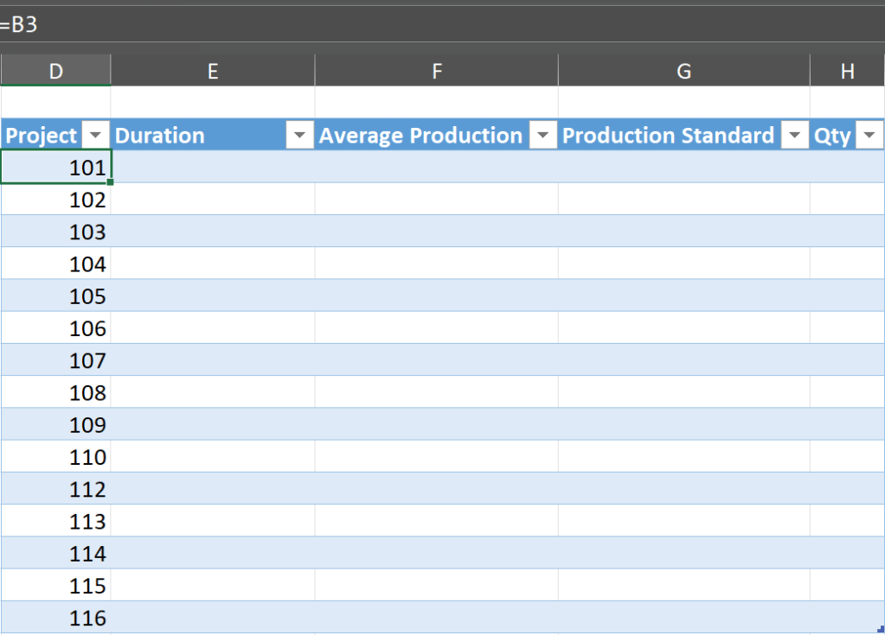
Task: Select the cell containing 104
Action: (x=56, y=264)
